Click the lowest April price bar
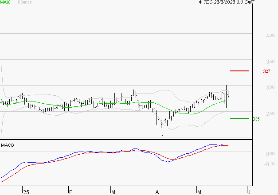 pyautogui.click(x=163, y=126)
